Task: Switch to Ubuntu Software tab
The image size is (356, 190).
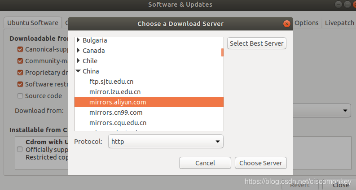Action: click(33, 23)
